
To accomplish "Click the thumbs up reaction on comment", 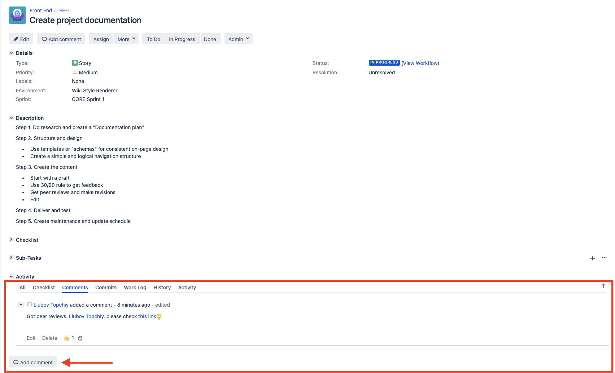I will 66,338.
